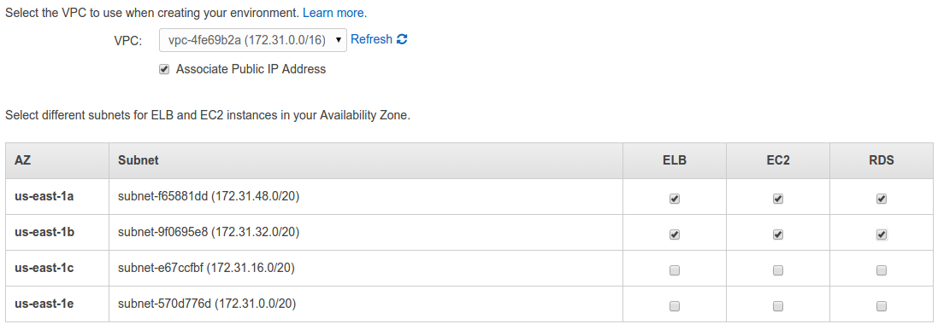The image size is (938, 330).
Task: Uncheck RDS for us-east-1a subnet
Action: (882, 200)
